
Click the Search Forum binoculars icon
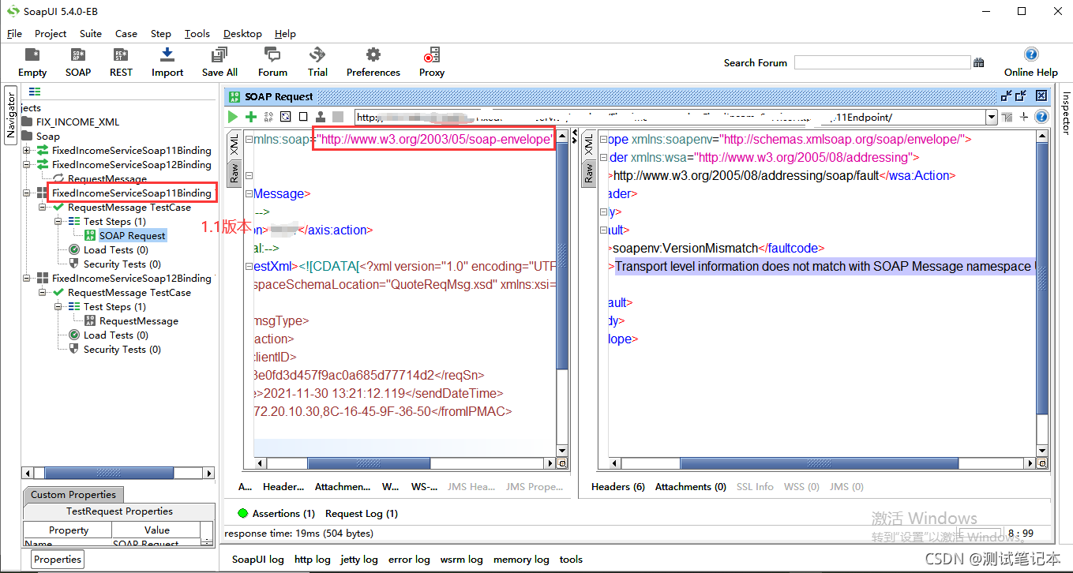pos(979,62)
